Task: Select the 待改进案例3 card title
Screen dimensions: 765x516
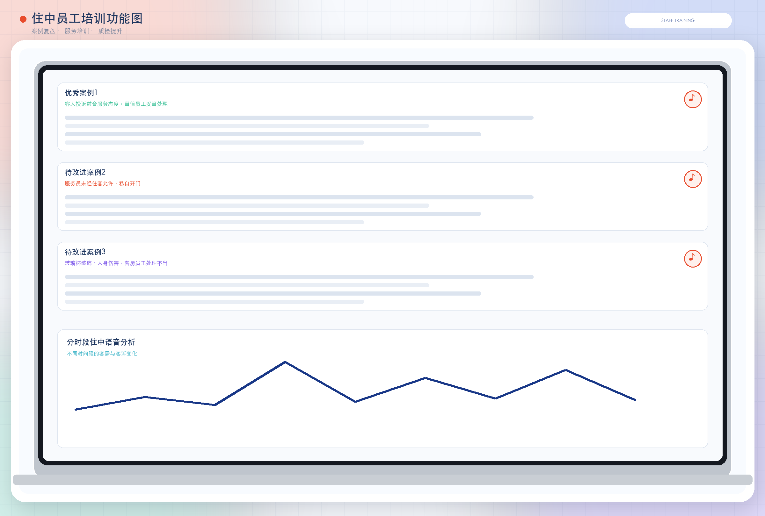Action: pos(85,252)
